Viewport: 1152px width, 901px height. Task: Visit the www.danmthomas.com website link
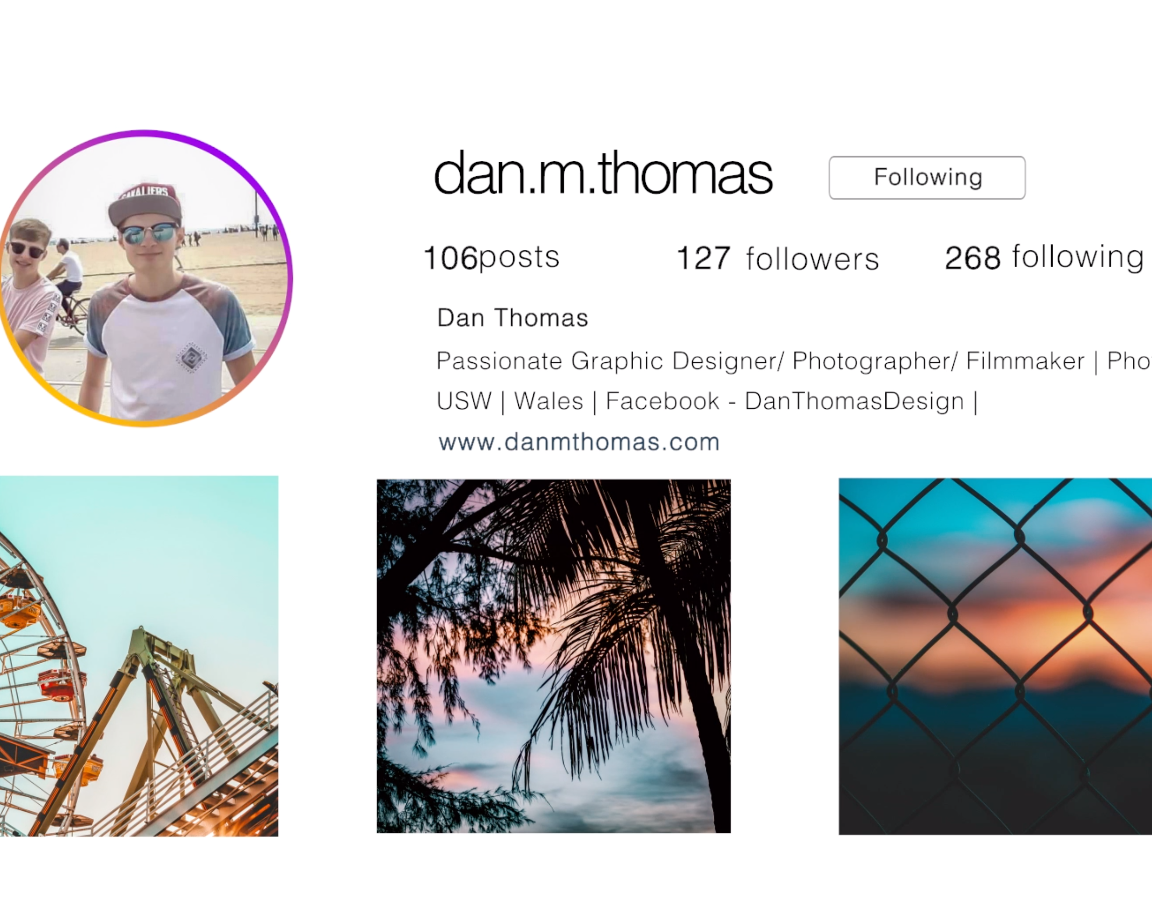pyautogui.click(x=579, y=442)
